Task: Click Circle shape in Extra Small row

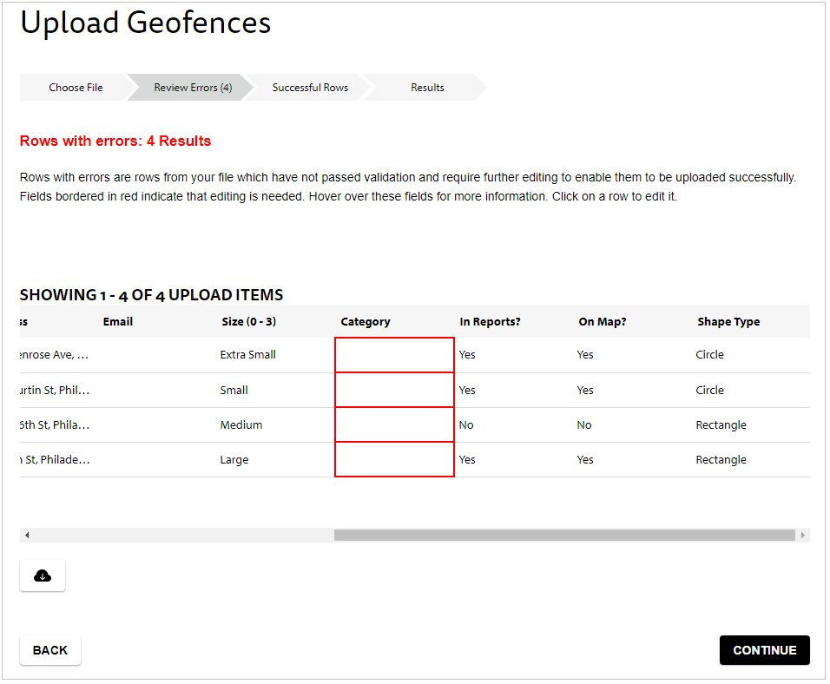Action: click(709, 355)
